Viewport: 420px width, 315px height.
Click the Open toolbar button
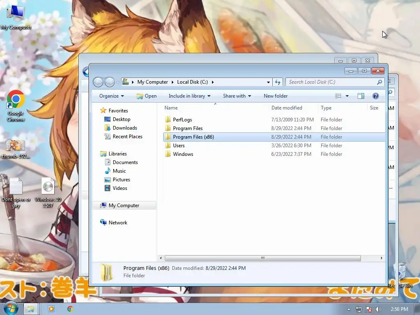[x=146, y=96]
